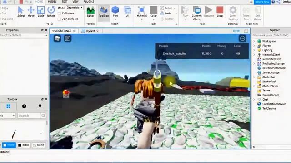Insert a new Part
This screenshot has height=163, width=291.
pyautogui.click(x=115, y=12)
